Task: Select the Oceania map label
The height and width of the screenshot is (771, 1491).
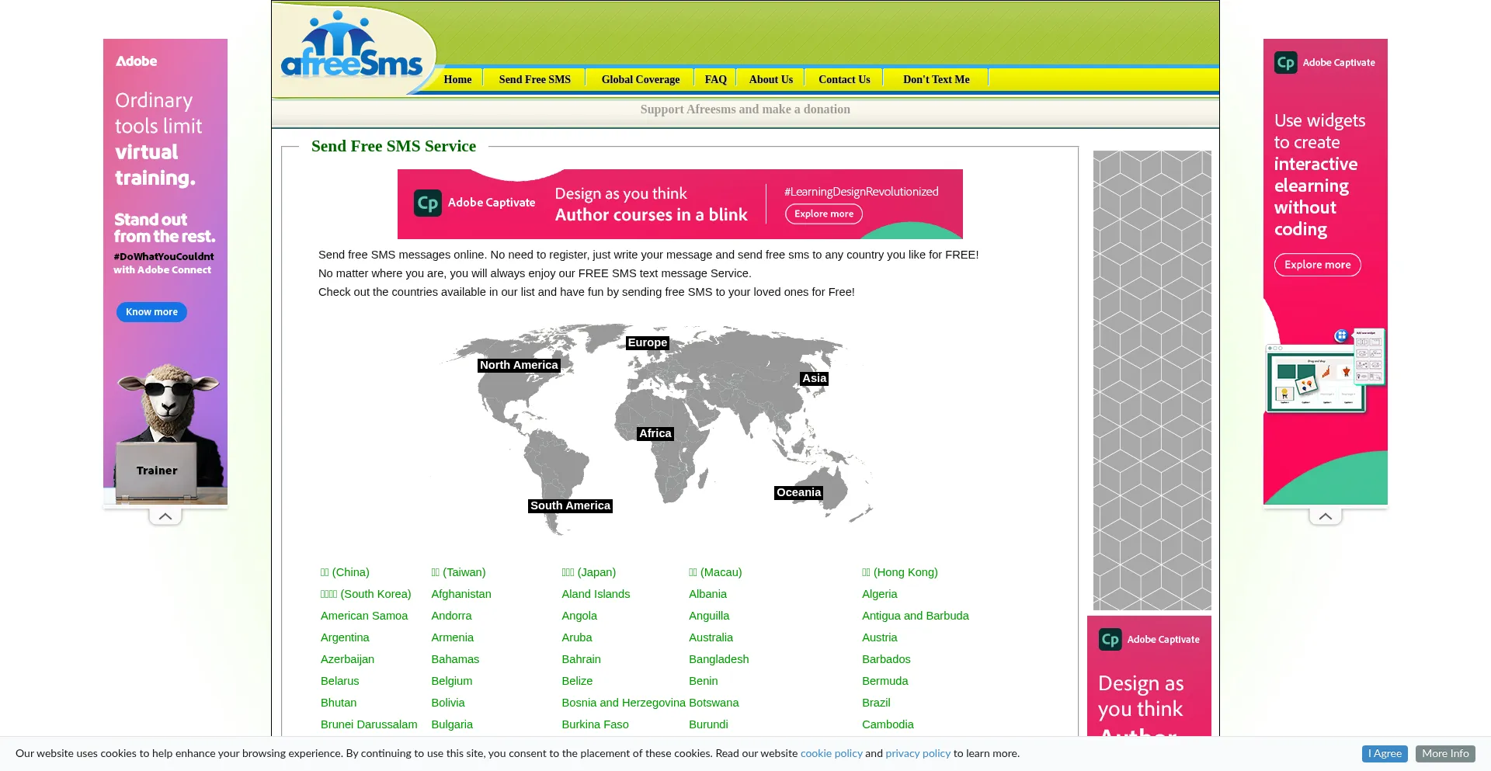Action: point(798,493)
